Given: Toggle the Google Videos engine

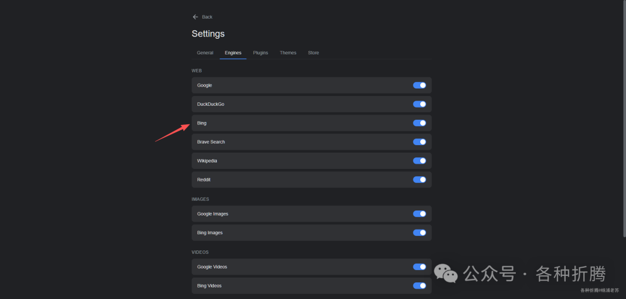Looking at the screenshot, I should pyautogui.click(x=420, y=267).
